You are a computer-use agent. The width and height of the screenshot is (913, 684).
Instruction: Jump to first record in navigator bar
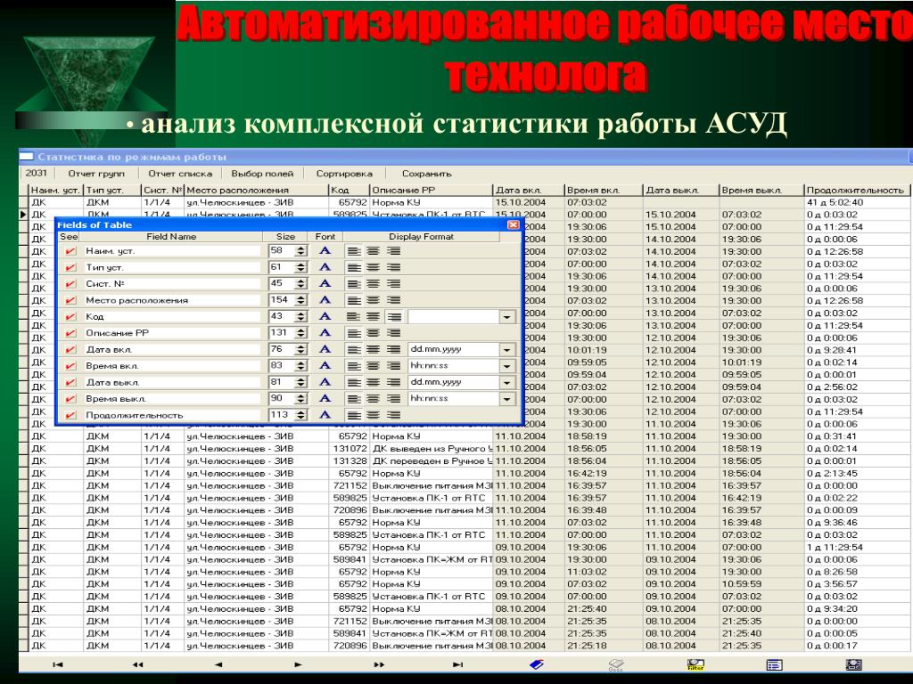tap(58, 664)
